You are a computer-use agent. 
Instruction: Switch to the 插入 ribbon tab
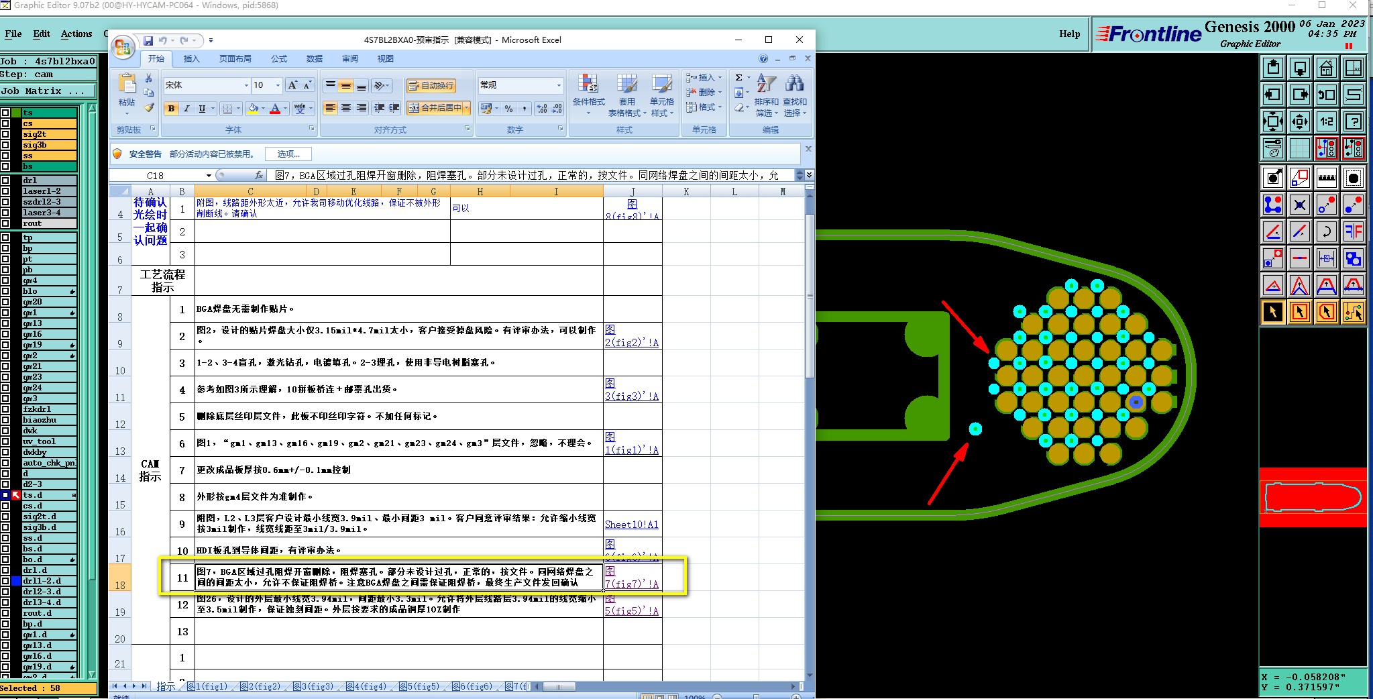(x=192, y=59)
